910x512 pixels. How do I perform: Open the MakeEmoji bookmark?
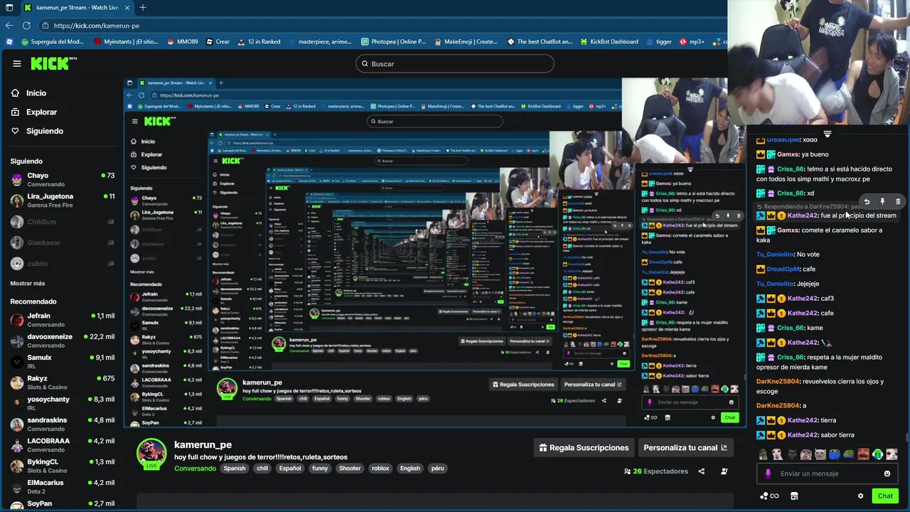pos(466,42)
